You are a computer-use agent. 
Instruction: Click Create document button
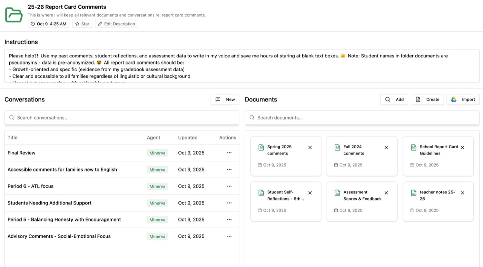(427, 99)
